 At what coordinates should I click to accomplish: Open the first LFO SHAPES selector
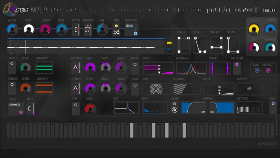point(76,67)
